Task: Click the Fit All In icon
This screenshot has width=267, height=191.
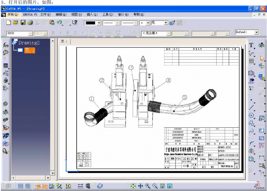Action: pyautogui.click(x=133, y=185)
